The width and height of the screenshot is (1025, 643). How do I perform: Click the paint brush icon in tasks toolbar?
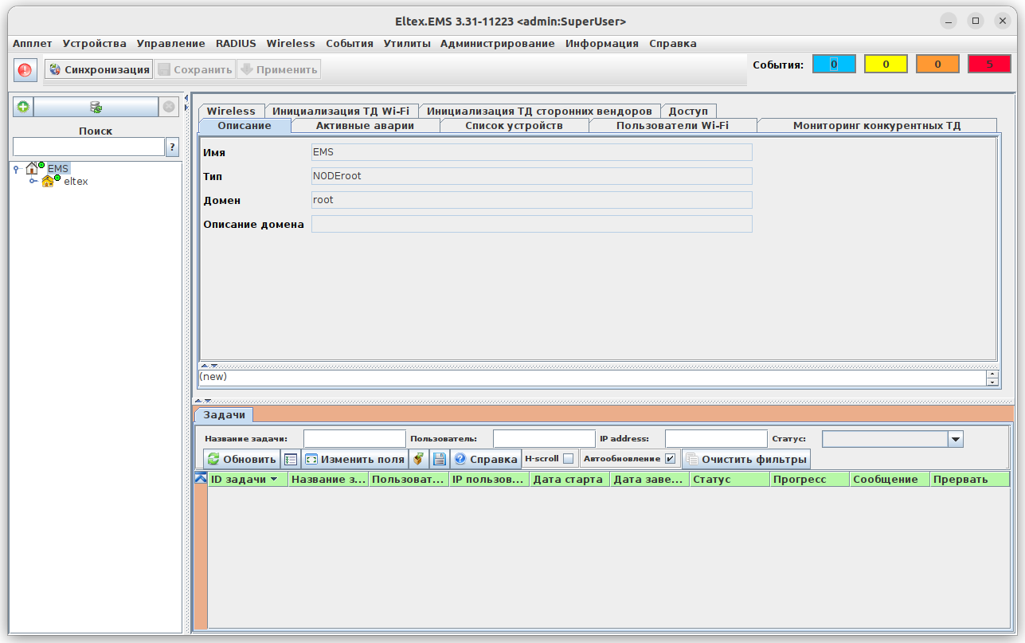click(x=418, y=459)
